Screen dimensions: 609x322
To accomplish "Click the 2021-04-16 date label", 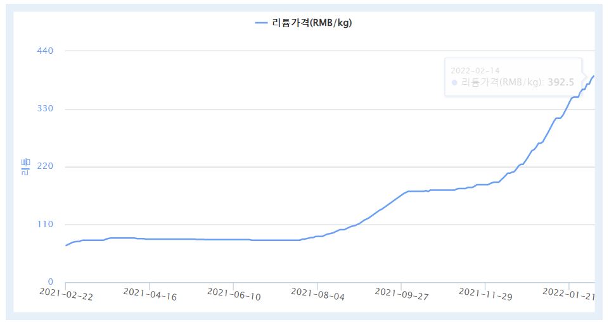I will pos(149,295).
